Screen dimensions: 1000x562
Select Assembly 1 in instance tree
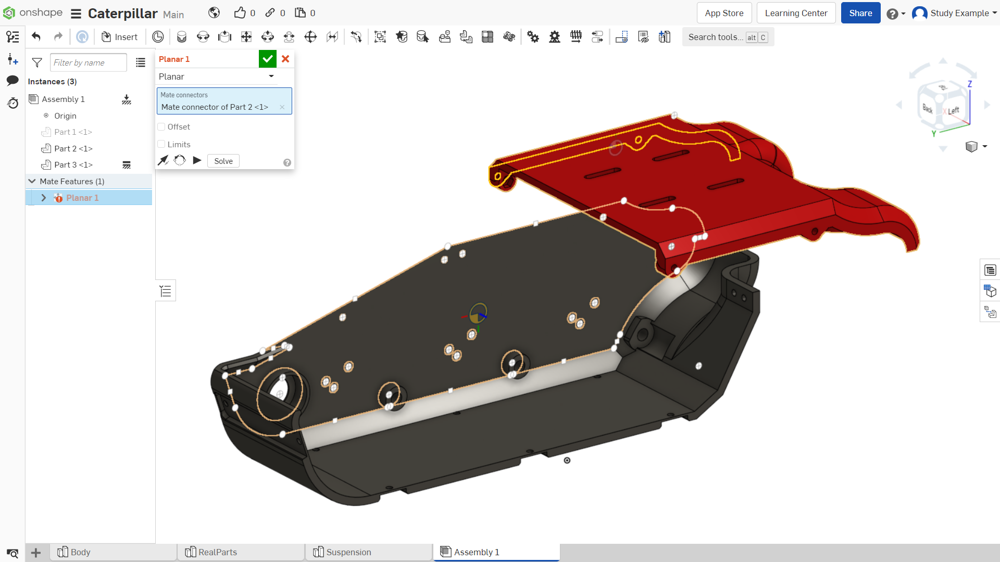(63, 99)
